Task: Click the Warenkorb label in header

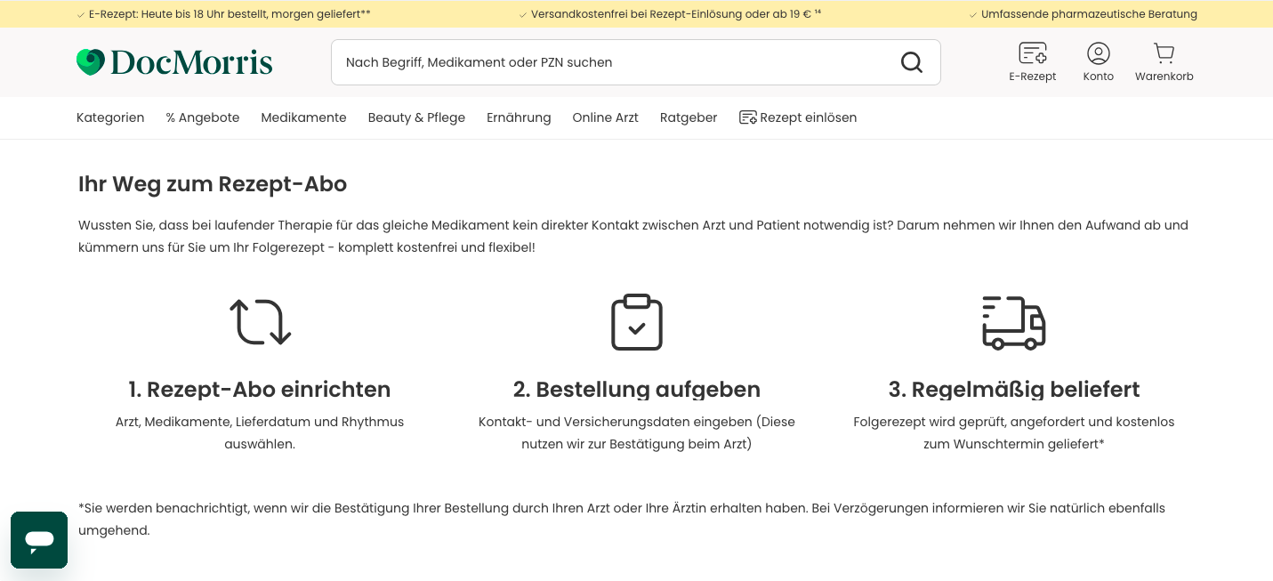Action: (x=1164, y=77)
